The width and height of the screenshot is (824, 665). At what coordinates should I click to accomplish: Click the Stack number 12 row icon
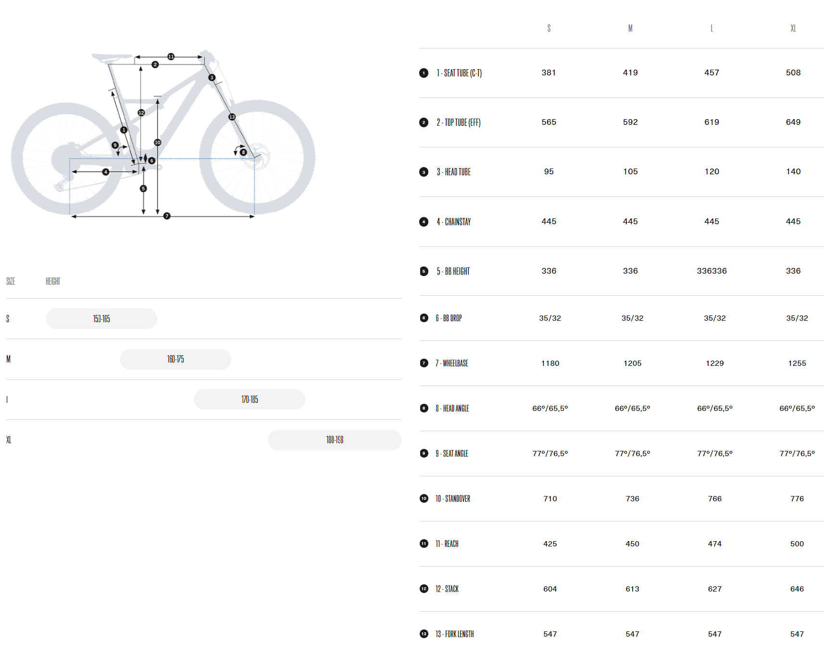pos(424,589)
